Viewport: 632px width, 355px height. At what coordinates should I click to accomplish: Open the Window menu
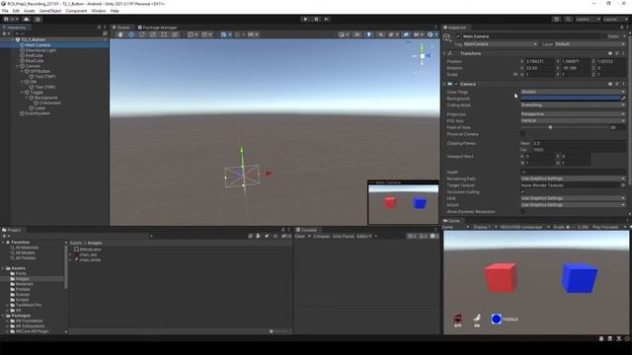pyautogui.click(x=99, y=11)
